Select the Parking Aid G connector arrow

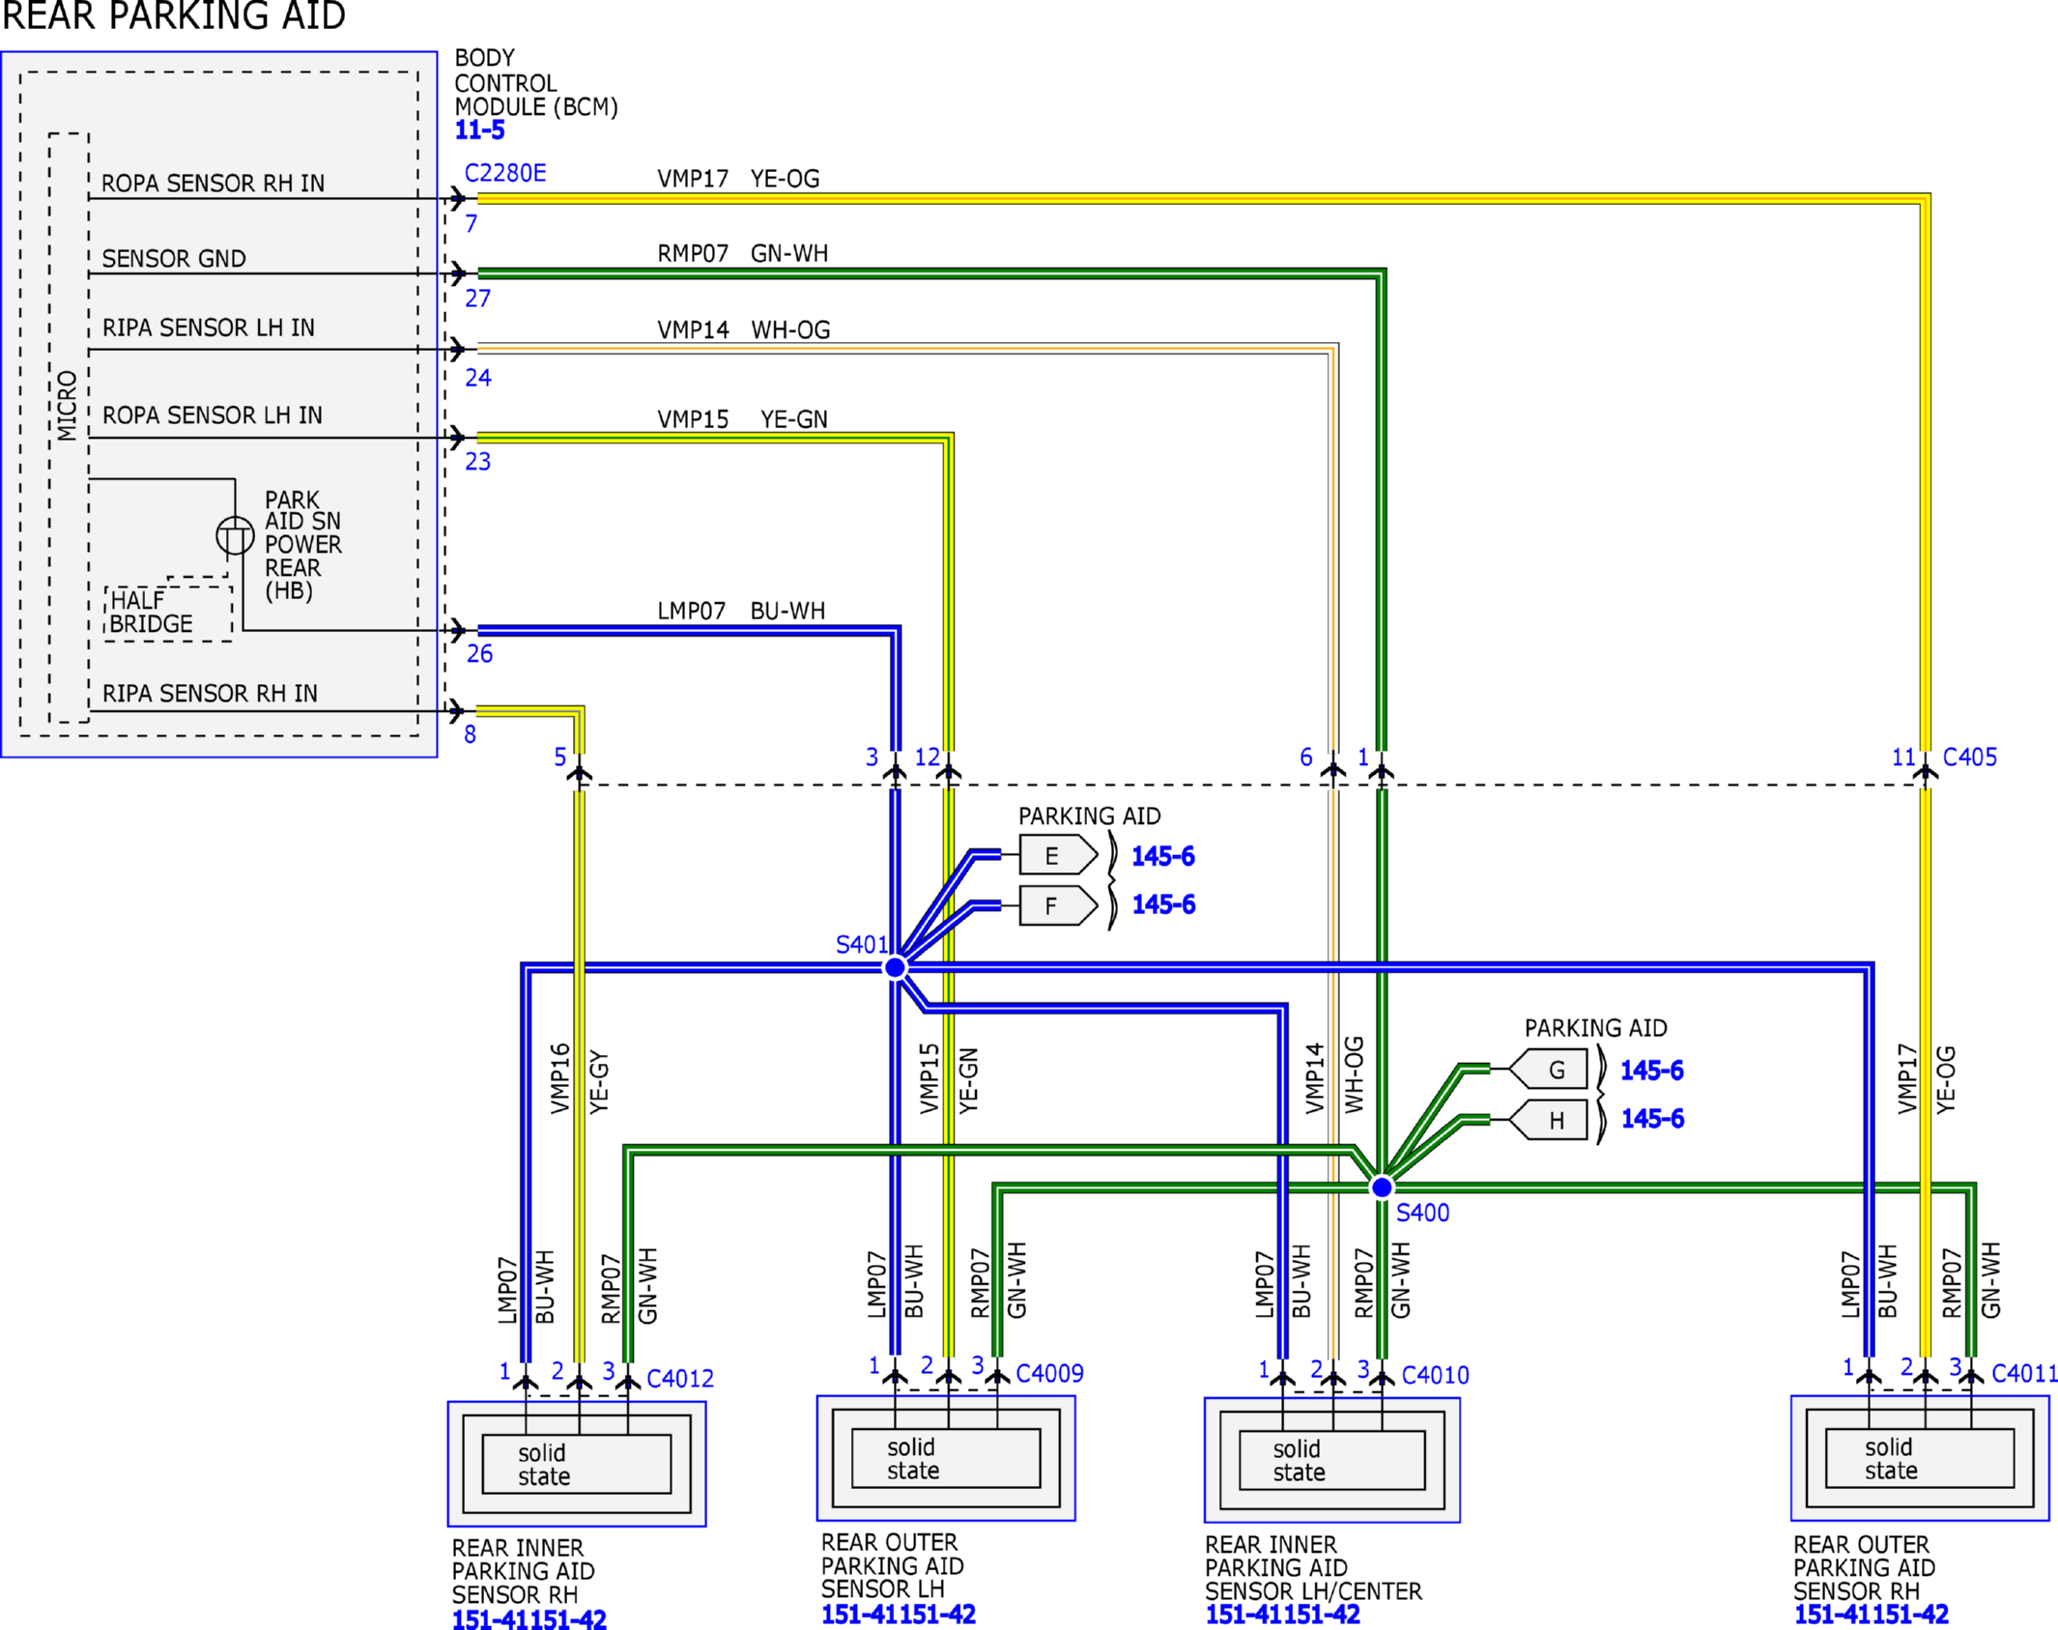point(1548,1070)
